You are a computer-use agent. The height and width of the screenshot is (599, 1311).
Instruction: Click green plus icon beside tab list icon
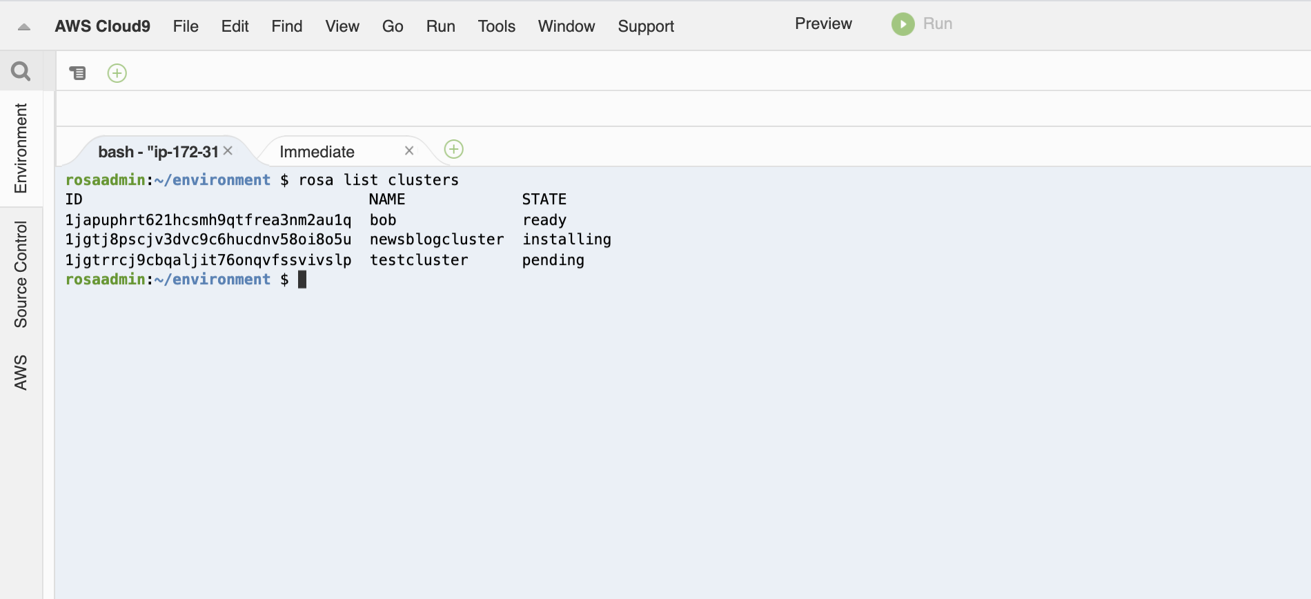coord(117,73)
